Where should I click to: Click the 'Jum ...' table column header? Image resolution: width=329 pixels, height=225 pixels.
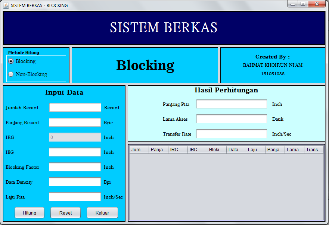tap(139, 150)
